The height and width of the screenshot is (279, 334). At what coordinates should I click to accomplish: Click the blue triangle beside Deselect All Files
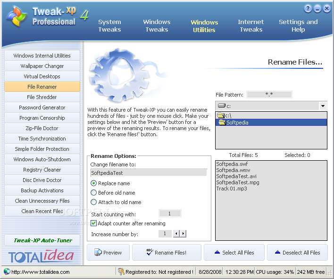click(277, 252)
